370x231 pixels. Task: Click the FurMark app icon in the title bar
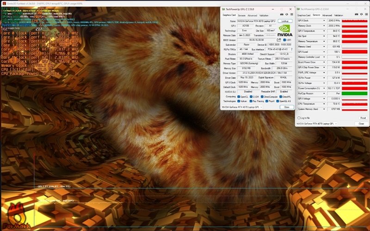click(4, 4)
